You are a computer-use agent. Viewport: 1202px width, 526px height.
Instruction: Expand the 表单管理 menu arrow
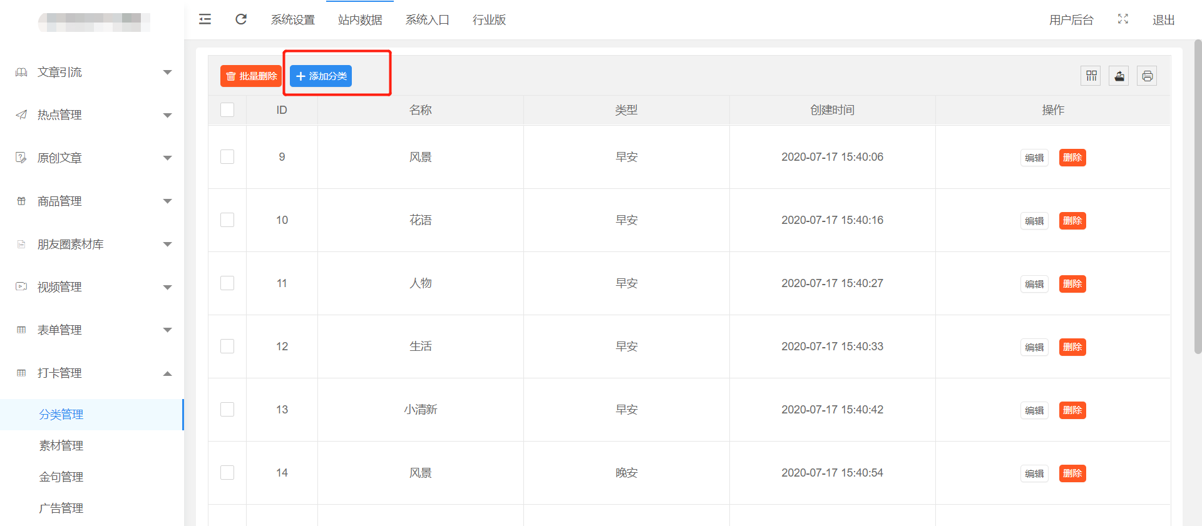click(x=167, y=330)
